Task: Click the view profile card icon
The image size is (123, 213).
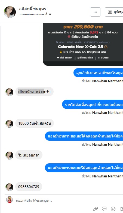Action: pos(110,12)
